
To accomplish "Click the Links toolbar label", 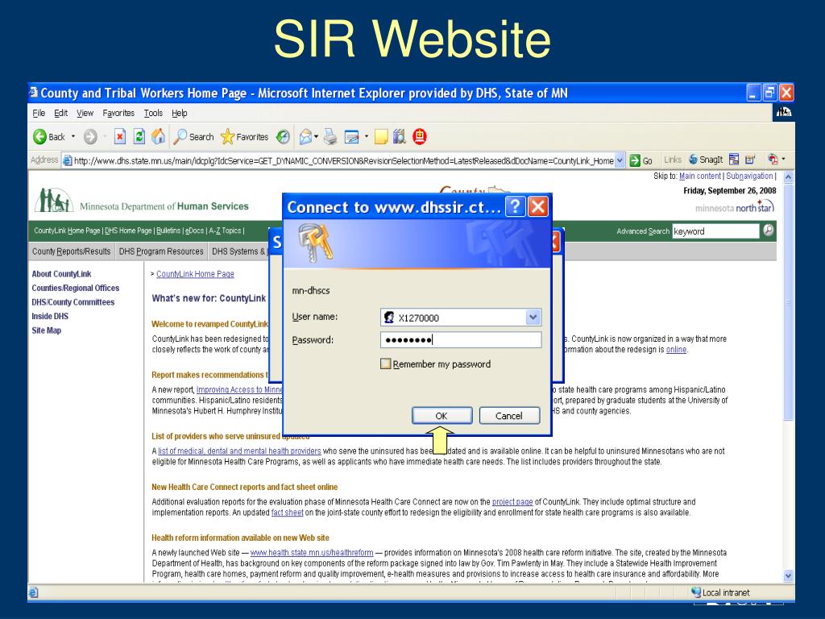I will (673, 160).
